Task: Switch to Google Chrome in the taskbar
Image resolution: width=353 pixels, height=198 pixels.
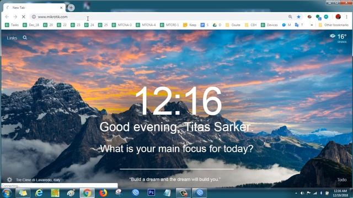Action: tap(87, 193)
